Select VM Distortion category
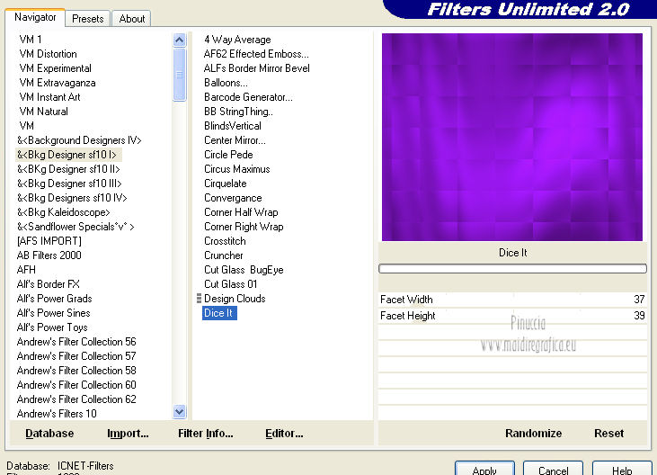The width and height of the screenshot is (657, 475). [49, 54]
